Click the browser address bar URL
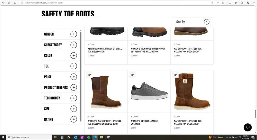Image resolution: width=257 pixels, height=140 pixels. tap(44, 3)
